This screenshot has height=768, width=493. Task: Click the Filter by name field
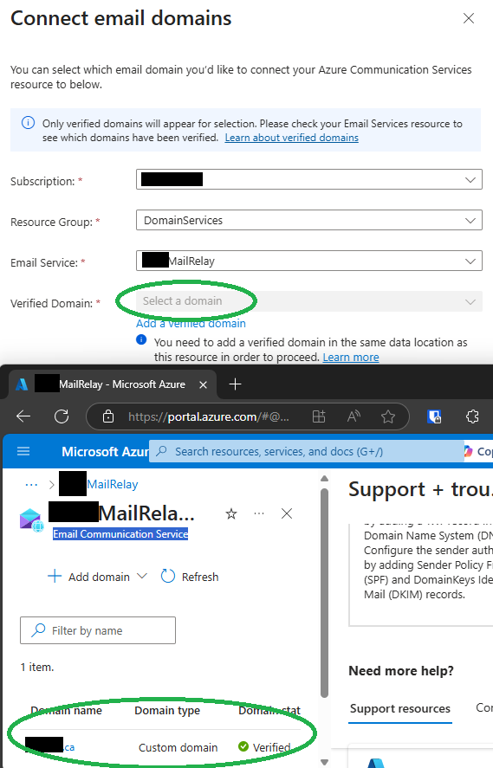tap(98, 630)
